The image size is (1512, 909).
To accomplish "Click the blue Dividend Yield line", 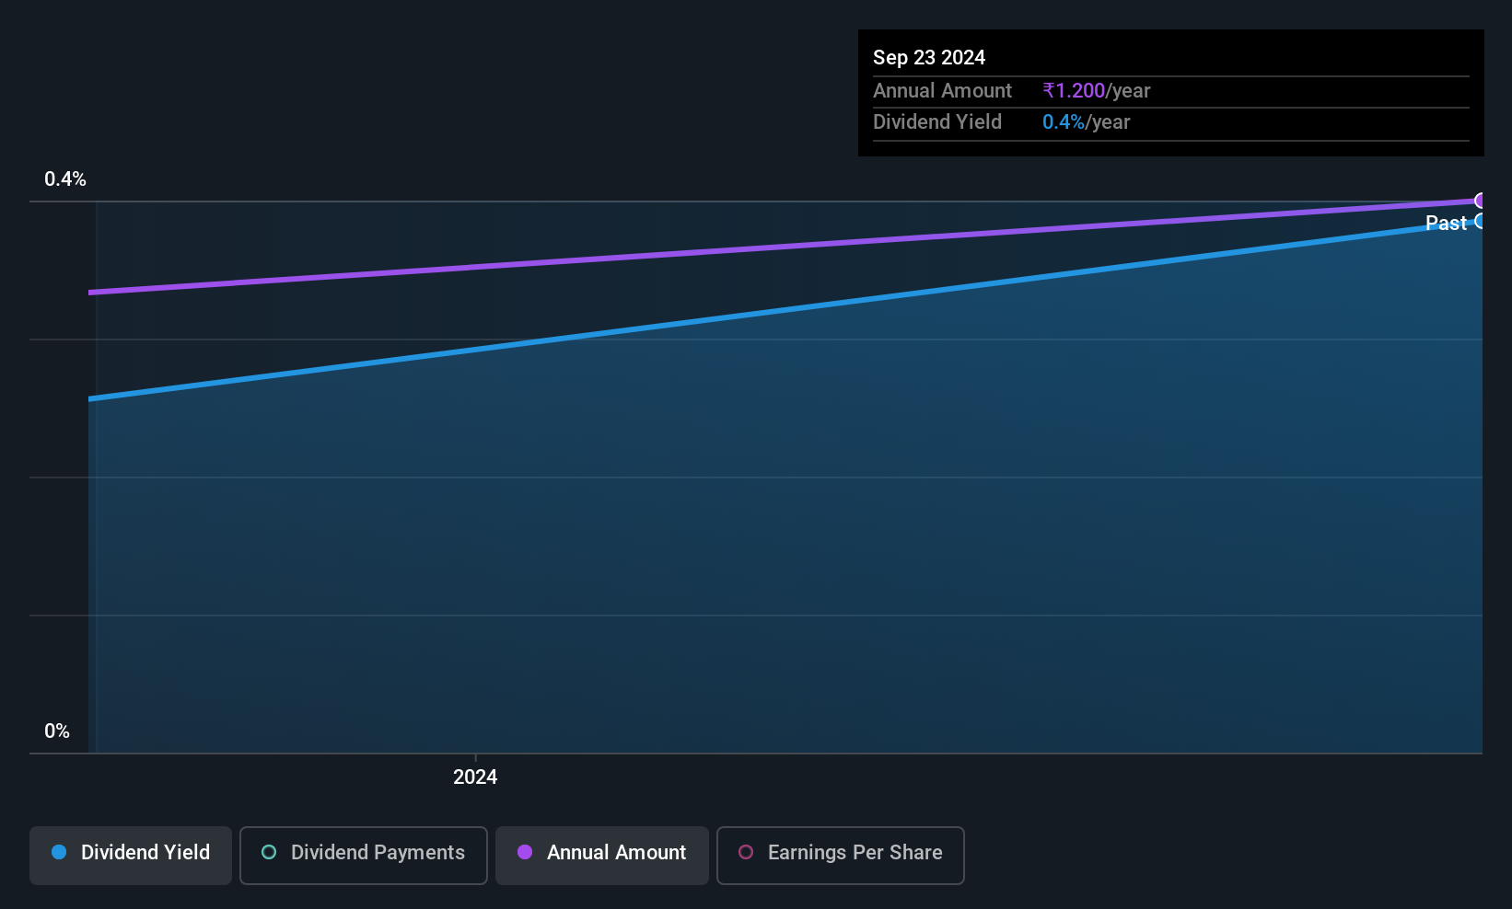I will [783, 310].
